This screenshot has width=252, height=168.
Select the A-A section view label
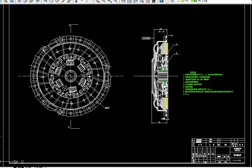(161, 32)
